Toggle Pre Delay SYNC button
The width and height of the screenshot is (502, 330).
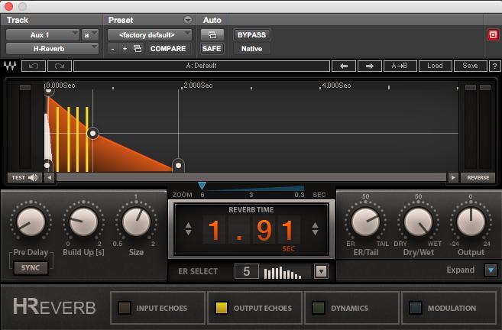tap(31, 268)
